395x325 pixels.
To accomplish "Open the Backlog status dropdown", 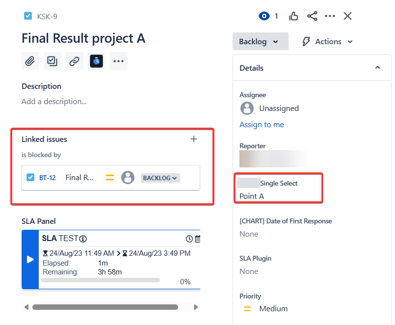I will point(261,41).
